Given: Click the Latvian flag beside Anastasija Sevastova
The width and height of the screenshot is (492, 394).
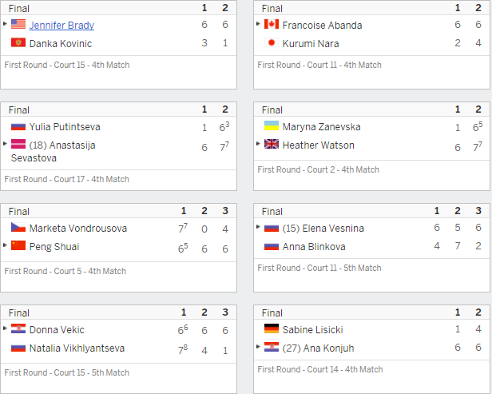Looking at the screenshot, I should (x=18, y=144).
